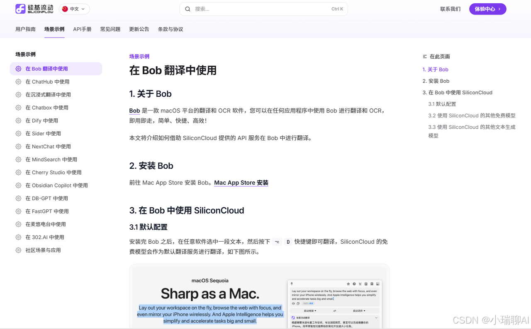
Task: Open the 中文 language dropdown
Action: (74, 9)
